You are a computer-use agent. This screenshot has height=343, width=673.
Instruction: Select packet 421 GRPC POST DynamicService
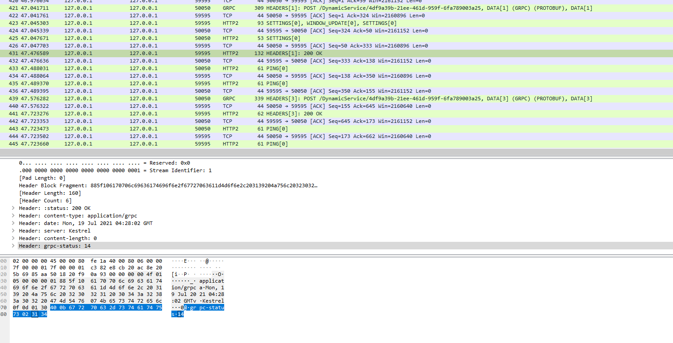311,8
